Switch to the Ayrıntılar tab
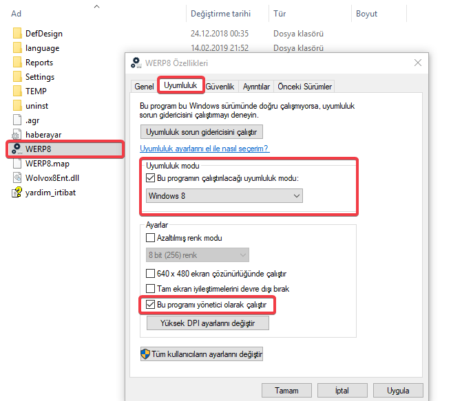The width and height of the screenshot is (462, 401). 256,87
